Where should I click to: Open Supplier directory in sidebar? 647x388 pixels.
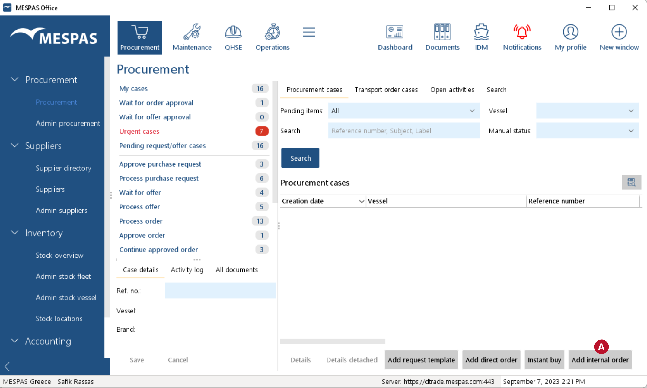(63, 168)
